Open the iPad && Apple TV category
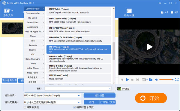 coord(34,32)
